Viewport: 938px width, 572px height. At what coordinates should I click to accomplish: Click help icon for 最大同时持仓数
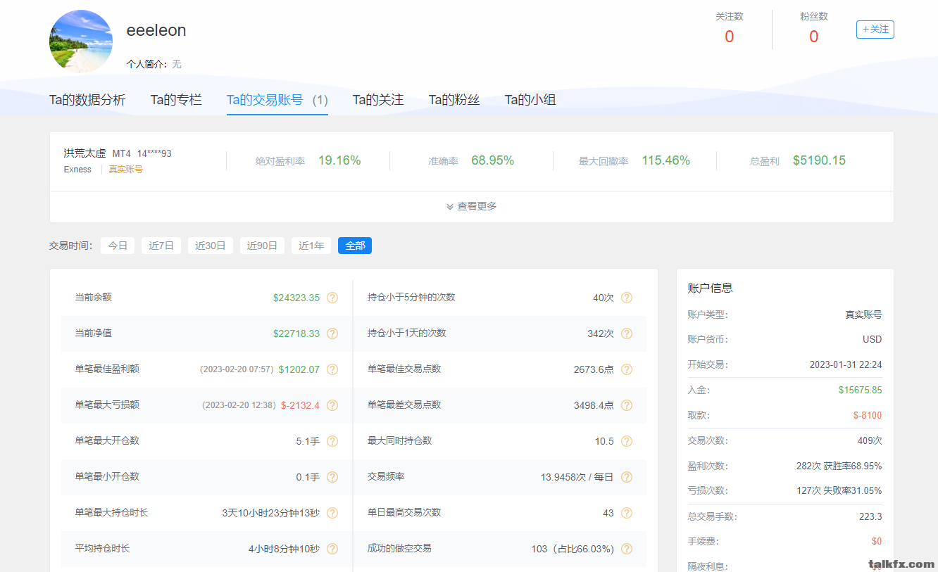tap(627, 441)
